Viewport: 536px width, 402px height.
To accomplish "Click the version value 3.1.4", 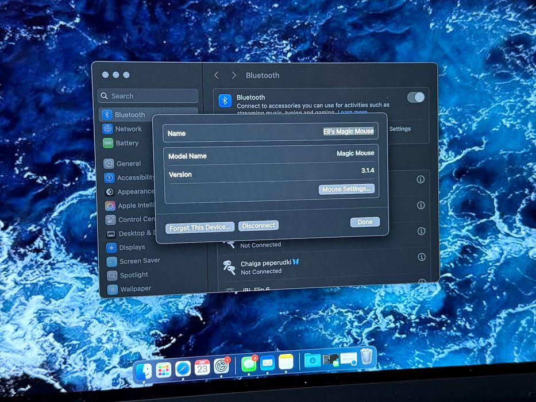I will [368, 170].
